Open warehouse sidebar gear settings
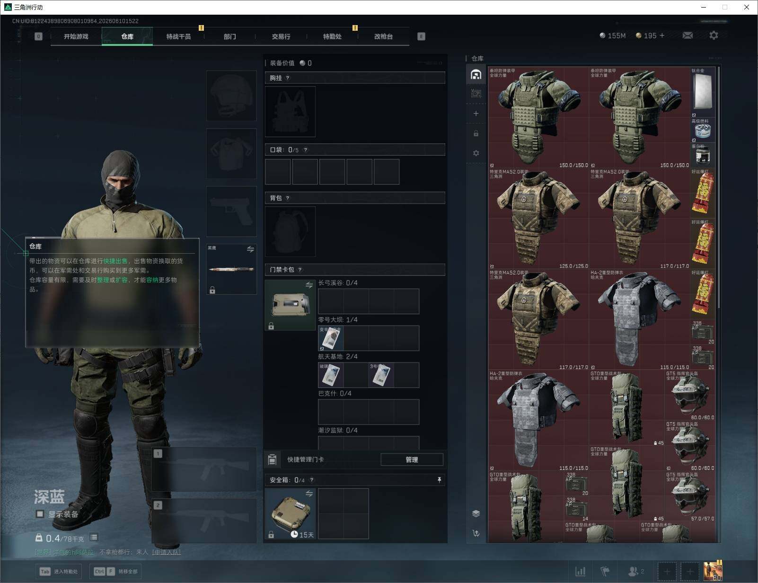The width and height of the screenshot is (758, 583). point(476,153)
